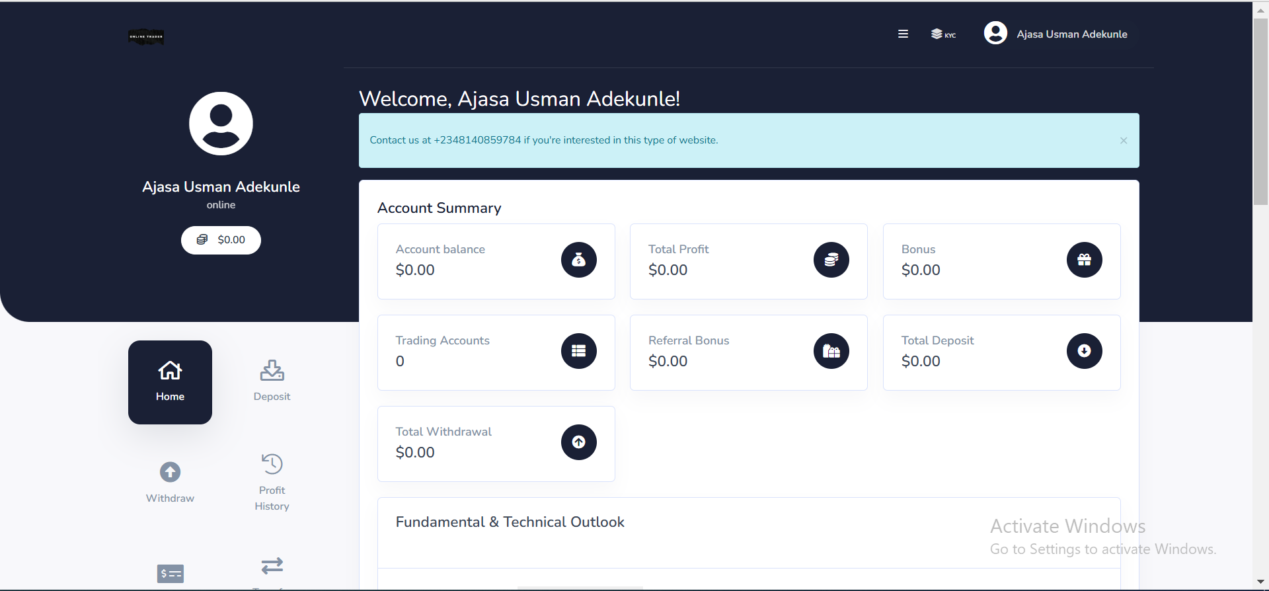Click the sidebar name Ajasa Usman Adekunle
Viewport: 1269px width, 591px height.
coord(221,187)
